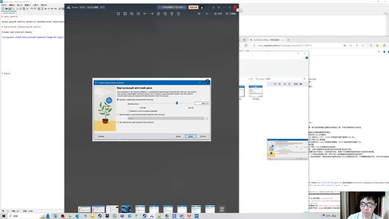Select the dark blue wallpaper thumbnail in filmstrip
Screen dimensions: 389x219
coord(126,209)
